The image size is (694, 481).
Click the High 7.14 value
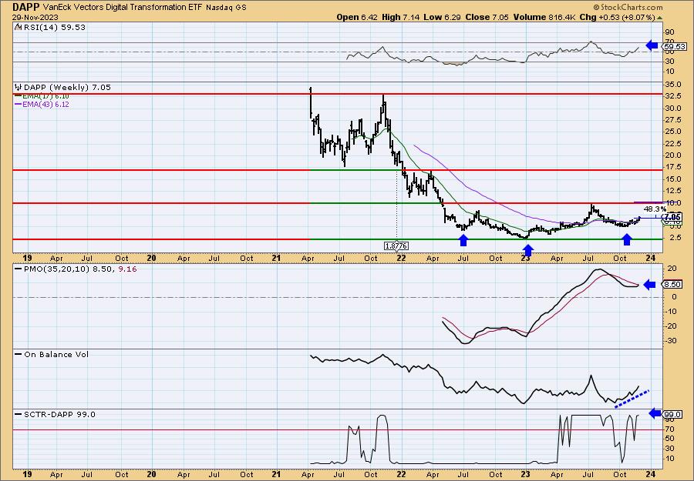[399, 17]
